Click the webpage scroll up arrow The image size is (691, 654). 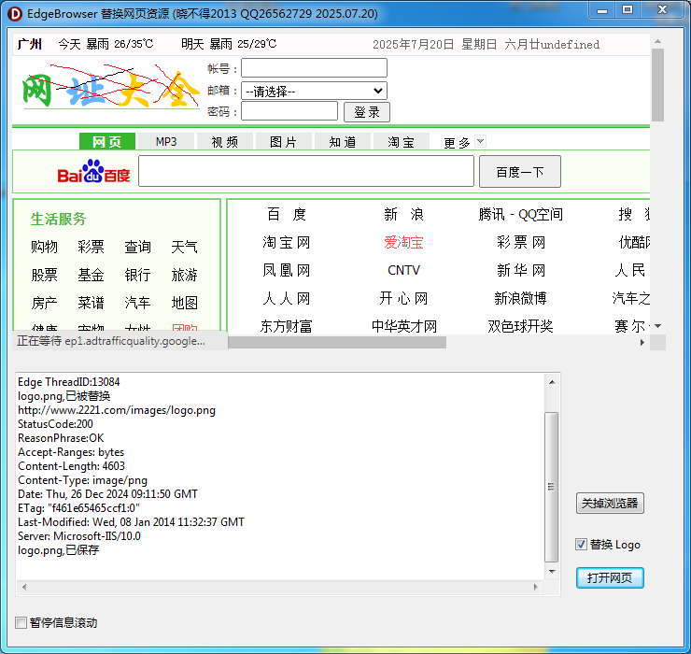657,41
